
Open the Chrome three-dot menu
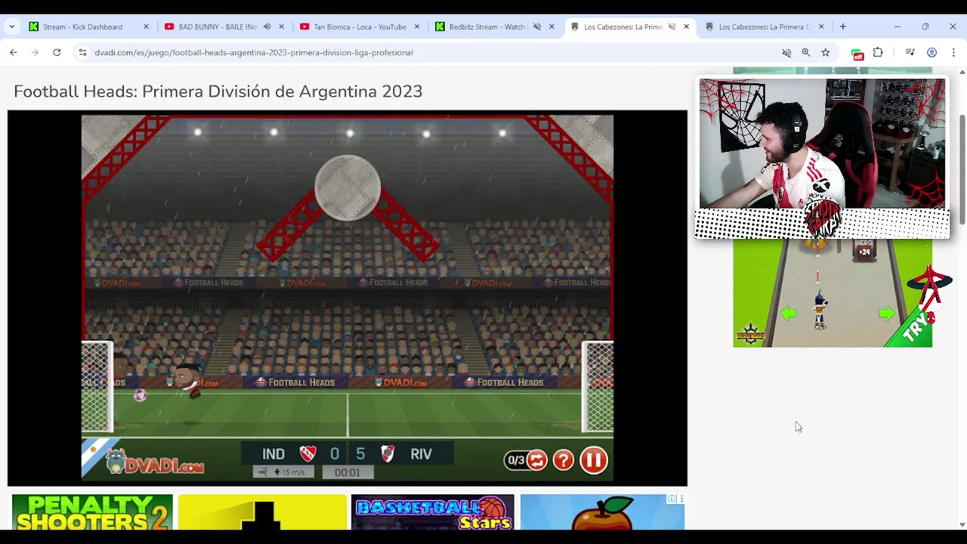click(953, 52)
